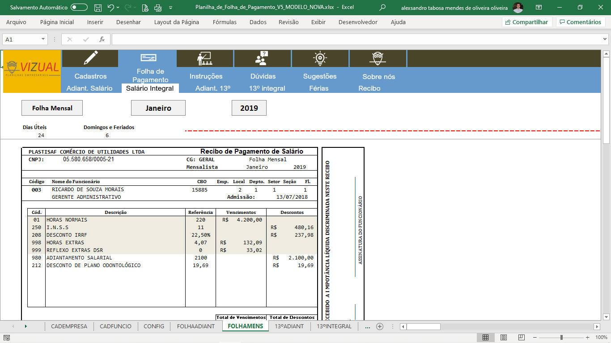Screen dimensions: 611x343
Task: Click the Sobre nós owl icon
Action: (378, 58)
